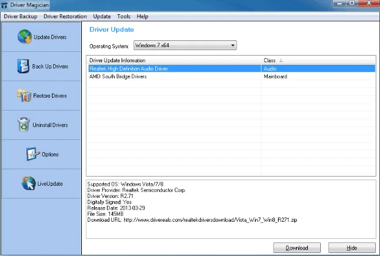Screen dimensions: 380x256
Task: Open the Driver Backup menu
Action: [21, 16]
